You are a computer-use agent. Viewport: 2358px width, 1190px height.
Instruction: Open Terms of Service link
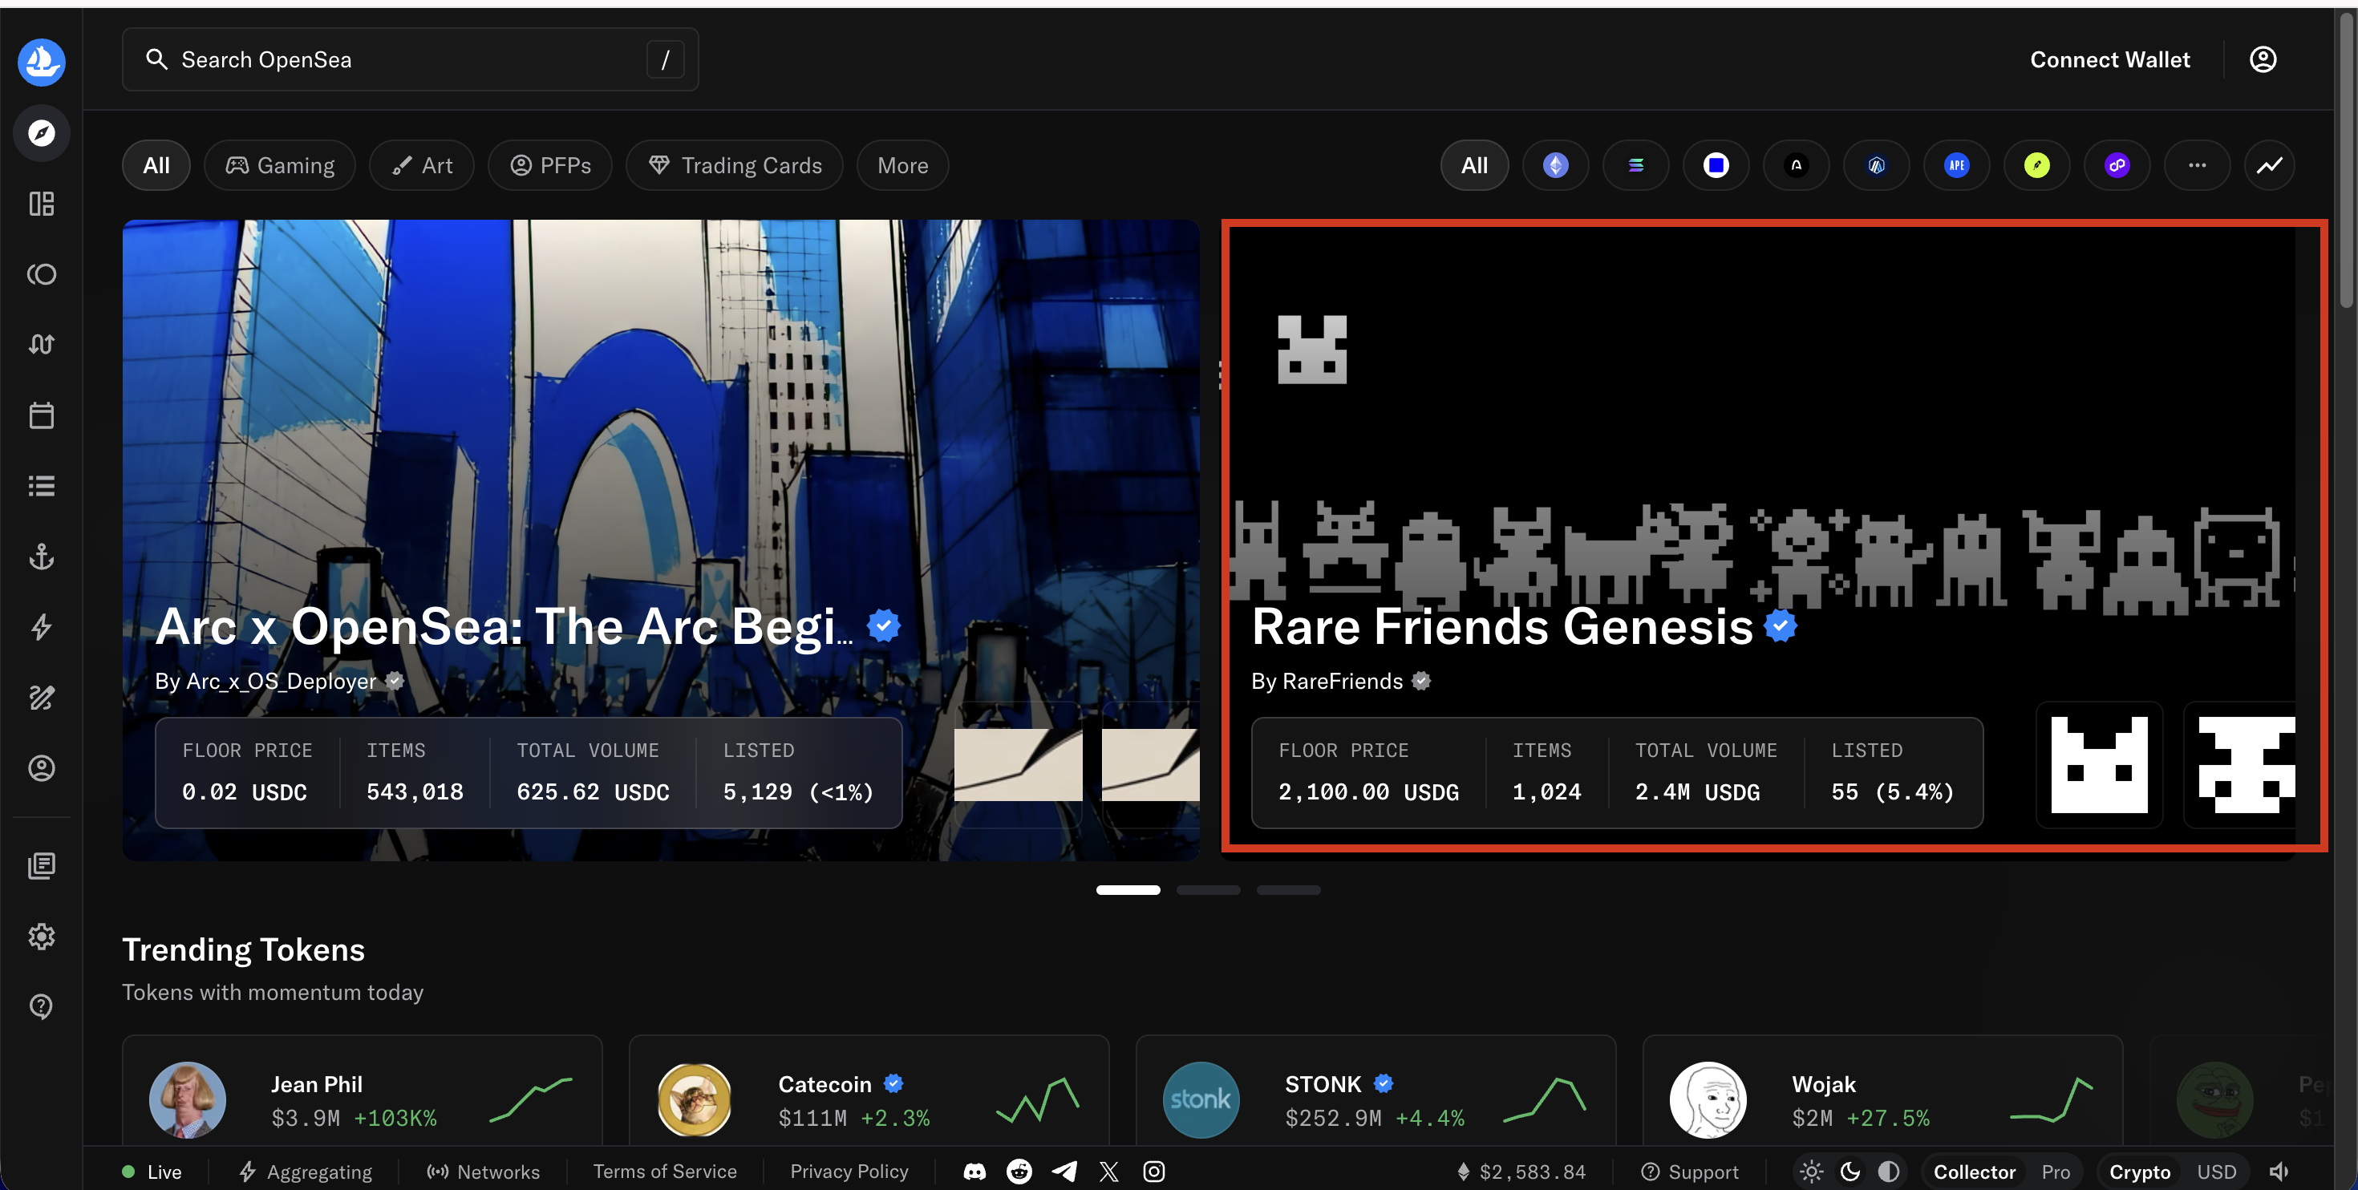[x=665, y=1172]
